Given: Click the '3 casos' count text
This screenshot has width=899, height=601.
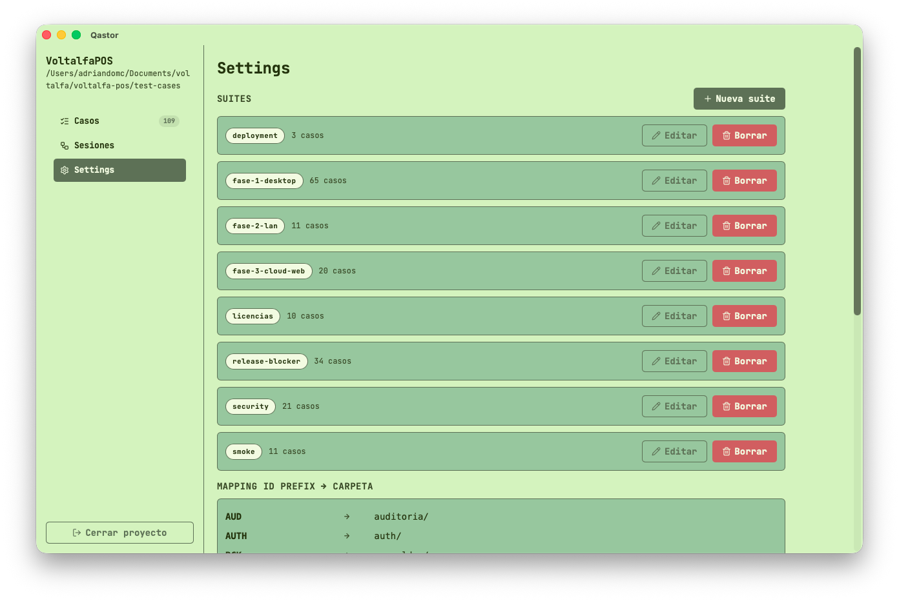Looking at the screenshot, I should [x=307, y=135].
